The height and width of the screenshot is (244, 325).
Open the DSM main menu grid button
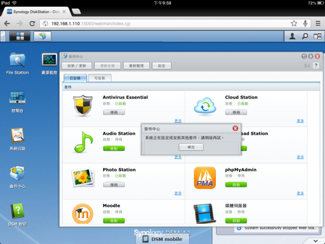(20, 36)
